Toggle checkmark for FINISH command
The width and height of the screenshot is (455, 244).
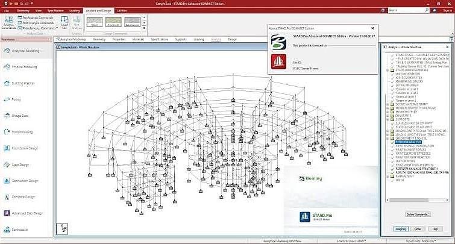(x=392, y=180)
